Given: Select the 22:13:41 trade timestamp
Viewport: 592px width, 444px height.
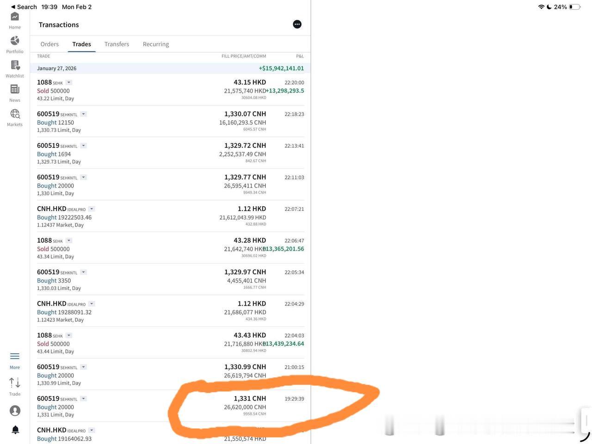Looking at the screenshot, I should click(x=294, y=146).
